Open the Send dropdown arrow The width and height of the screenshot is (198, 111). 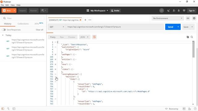(x=178, y=27)
